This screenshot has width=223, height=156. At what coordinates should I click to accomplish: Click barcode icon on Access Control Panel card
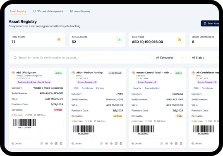(166, 144)
